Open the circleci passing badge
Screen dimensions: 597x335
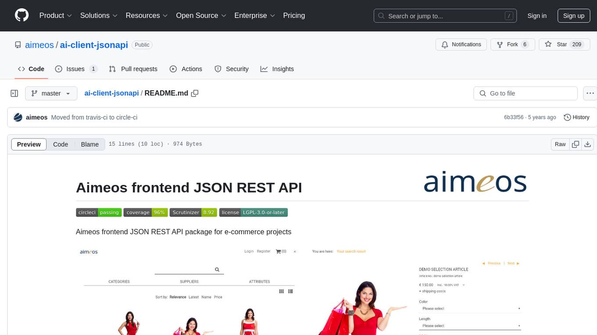(99, 212)
